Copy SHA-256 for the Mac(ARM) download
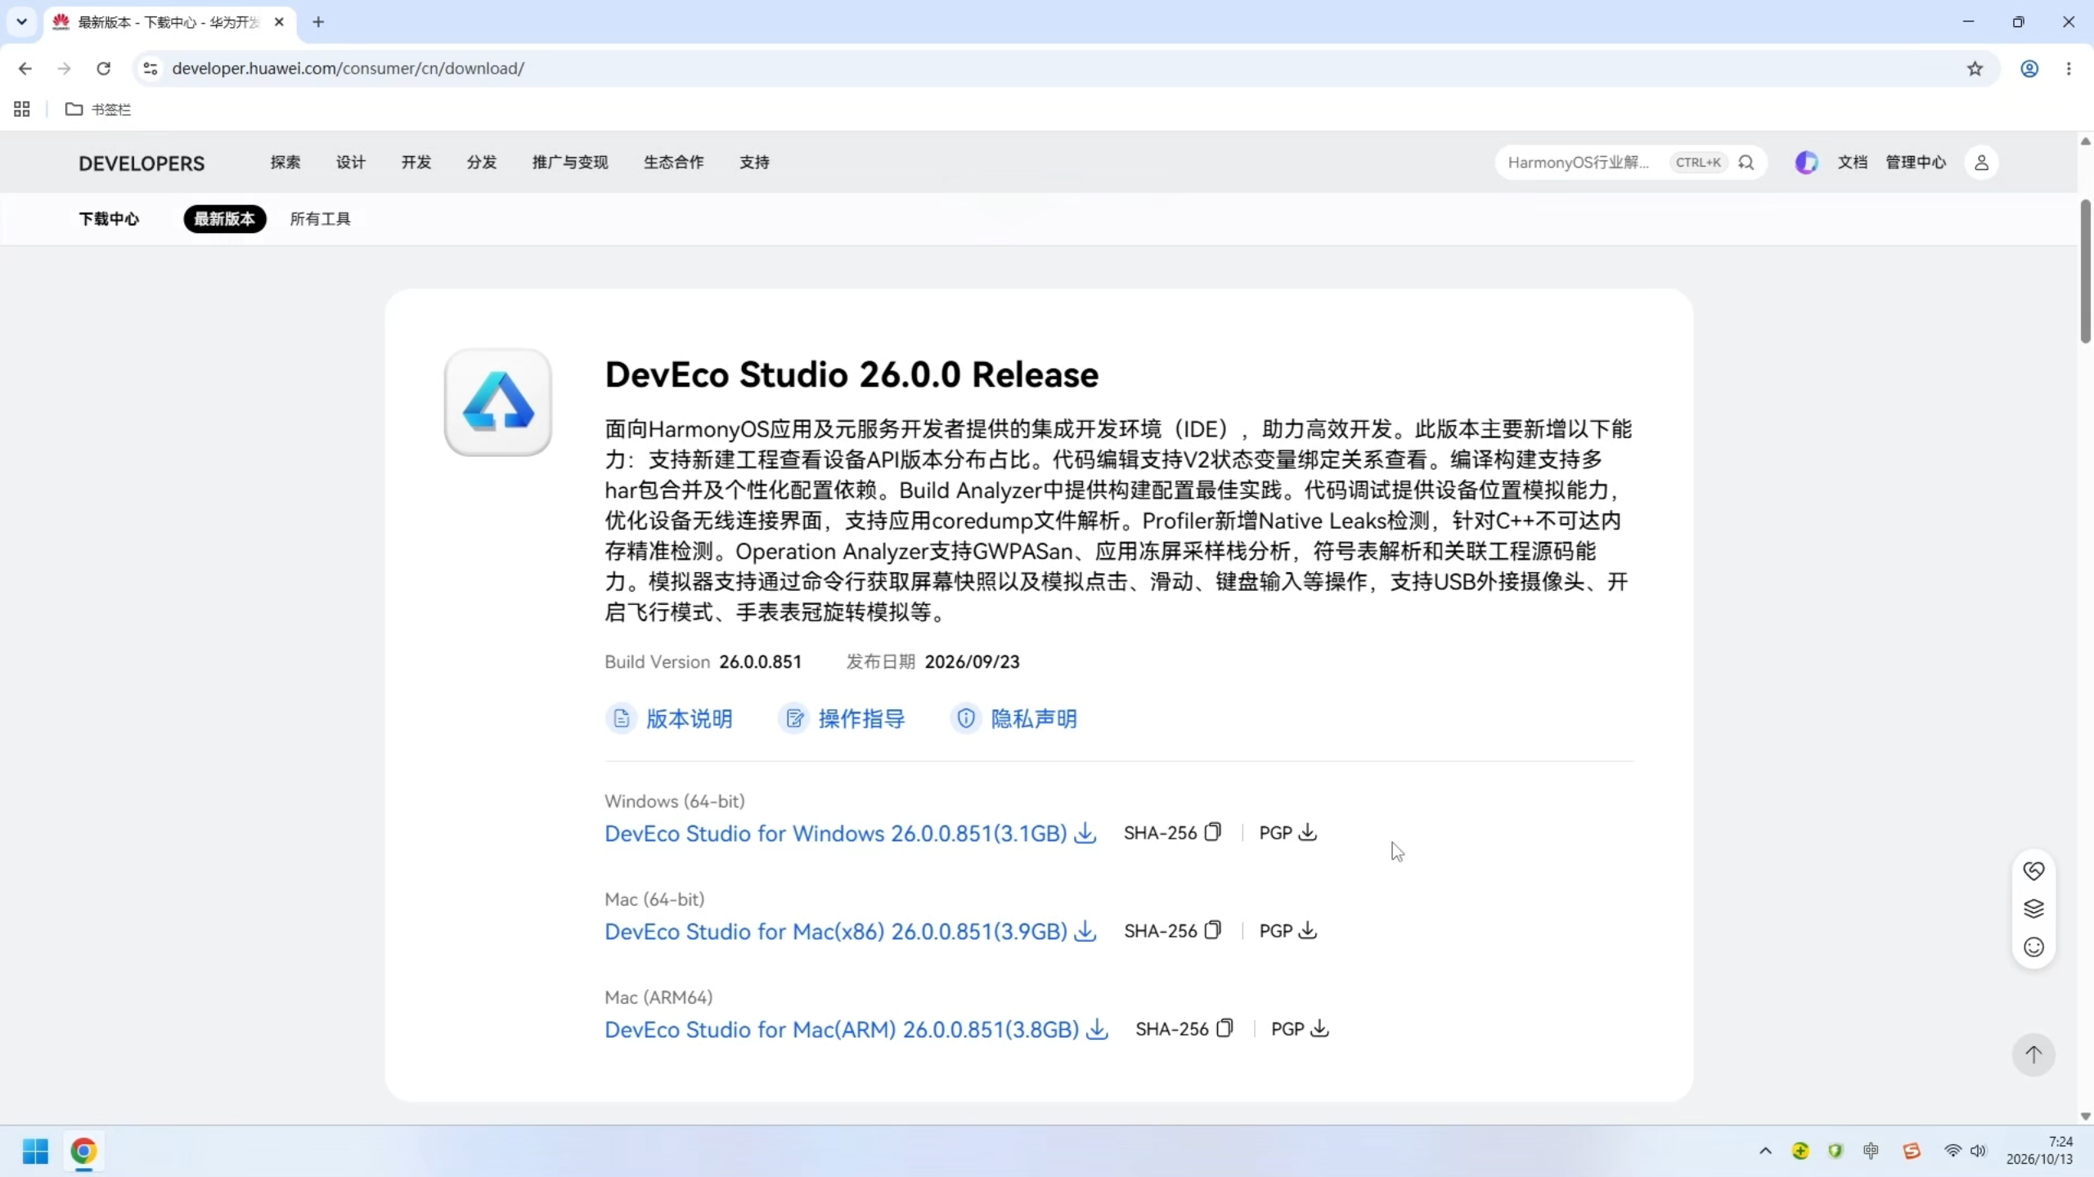Screen dimensions: 2094x1177 tap(1224, 1028)
